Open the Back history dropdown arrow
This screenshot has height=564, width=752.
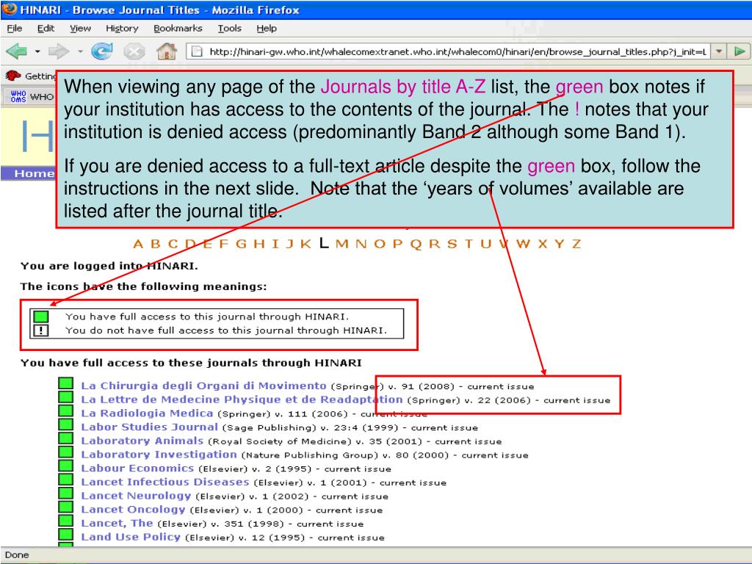[x=37, y=51]
